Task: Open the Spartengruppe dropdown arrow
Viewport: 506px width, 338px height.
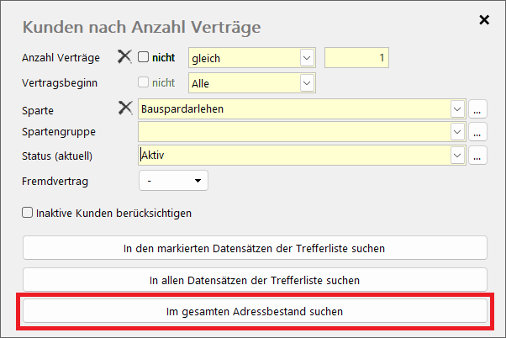Action: [457, 132]
